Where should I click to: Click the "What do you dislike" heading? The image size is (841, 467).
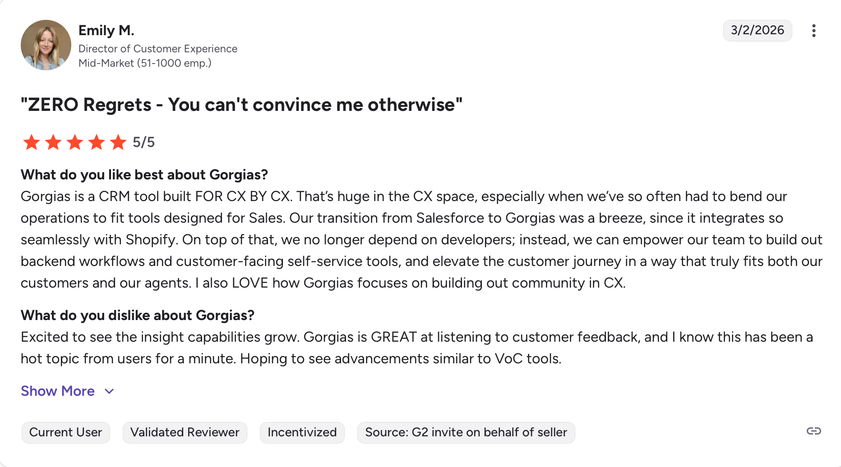pyautogui.click(x=138, y=316)
